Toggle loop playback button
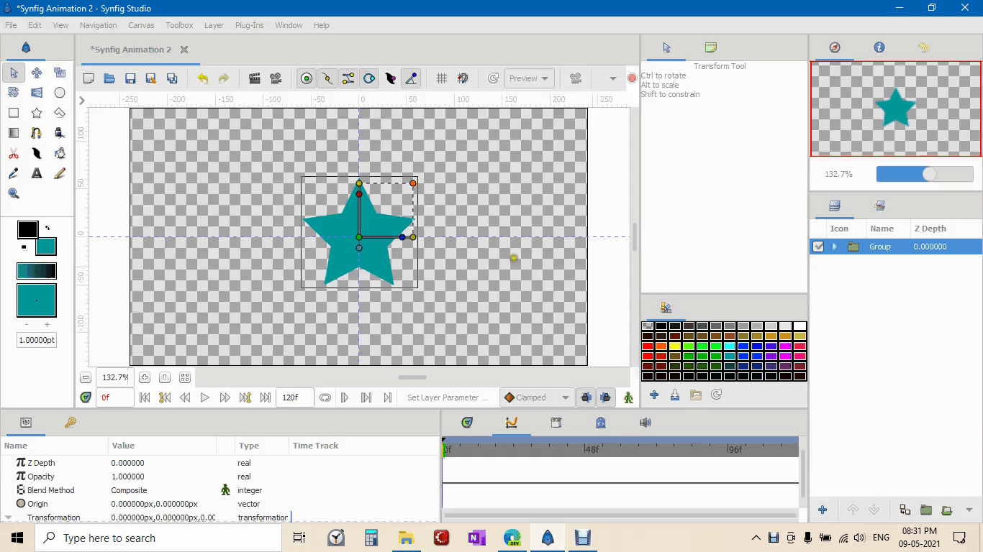983x552 pixels. pyautogui.click(x=325, y=397)
